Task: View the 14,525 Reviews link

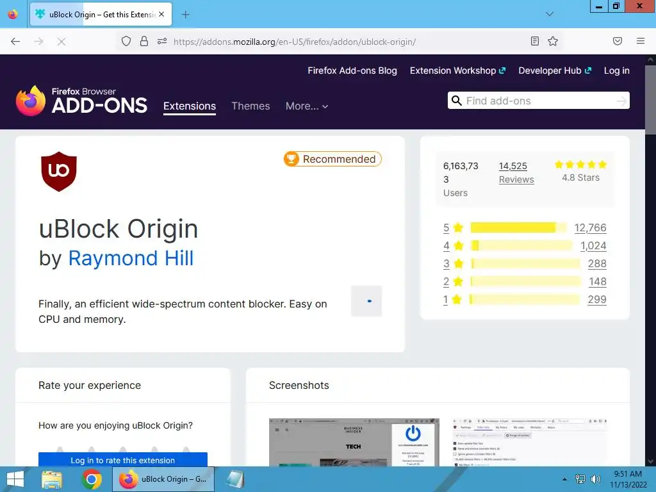Action: click(x=516, y=173)
